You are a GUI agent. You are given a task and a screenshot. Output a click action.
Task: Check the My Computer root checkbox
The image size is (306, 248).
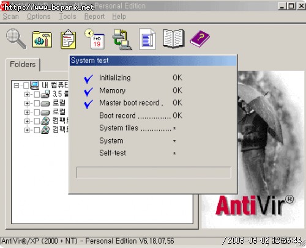[x=26, y=86]
